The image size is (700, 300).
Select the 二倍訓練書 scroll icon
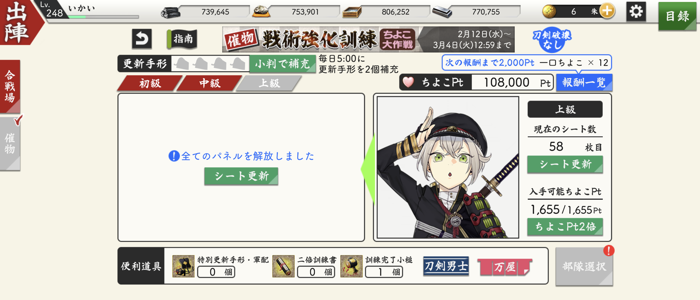(x=283, y=266)
